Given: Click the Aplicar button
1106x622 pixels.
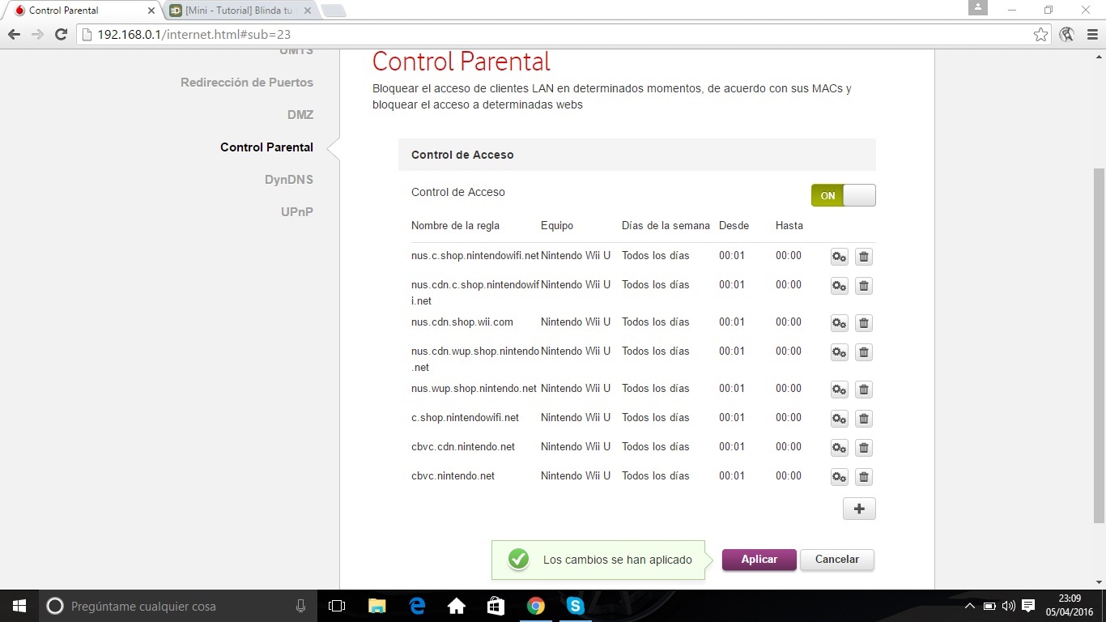Looking at the screenshot, I should (x=759, y=560).
